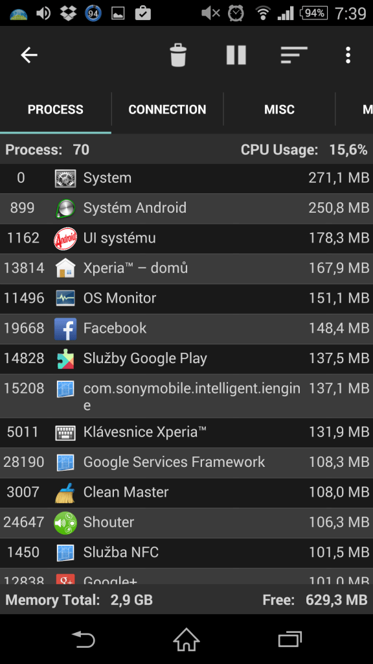Tap the Facebook app icon in list
Image resolution: width=373 pixels, height=664 pixels.
point(65,329)
